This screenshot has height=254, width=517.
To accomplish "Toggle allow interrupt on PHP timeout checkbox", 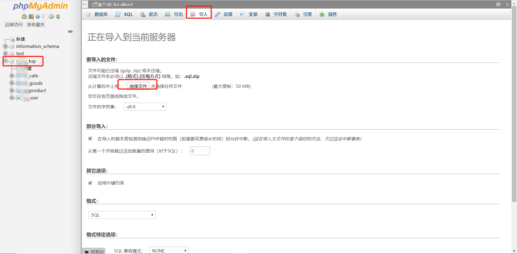I will 90,138.
